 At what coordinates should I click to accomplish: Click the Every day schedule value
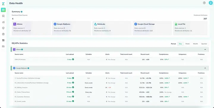pos(89,92)
